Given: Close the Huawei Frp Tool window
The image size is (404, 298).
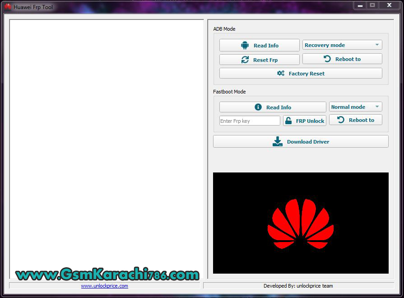Looking at the screenshot, I should pos(389,5).
